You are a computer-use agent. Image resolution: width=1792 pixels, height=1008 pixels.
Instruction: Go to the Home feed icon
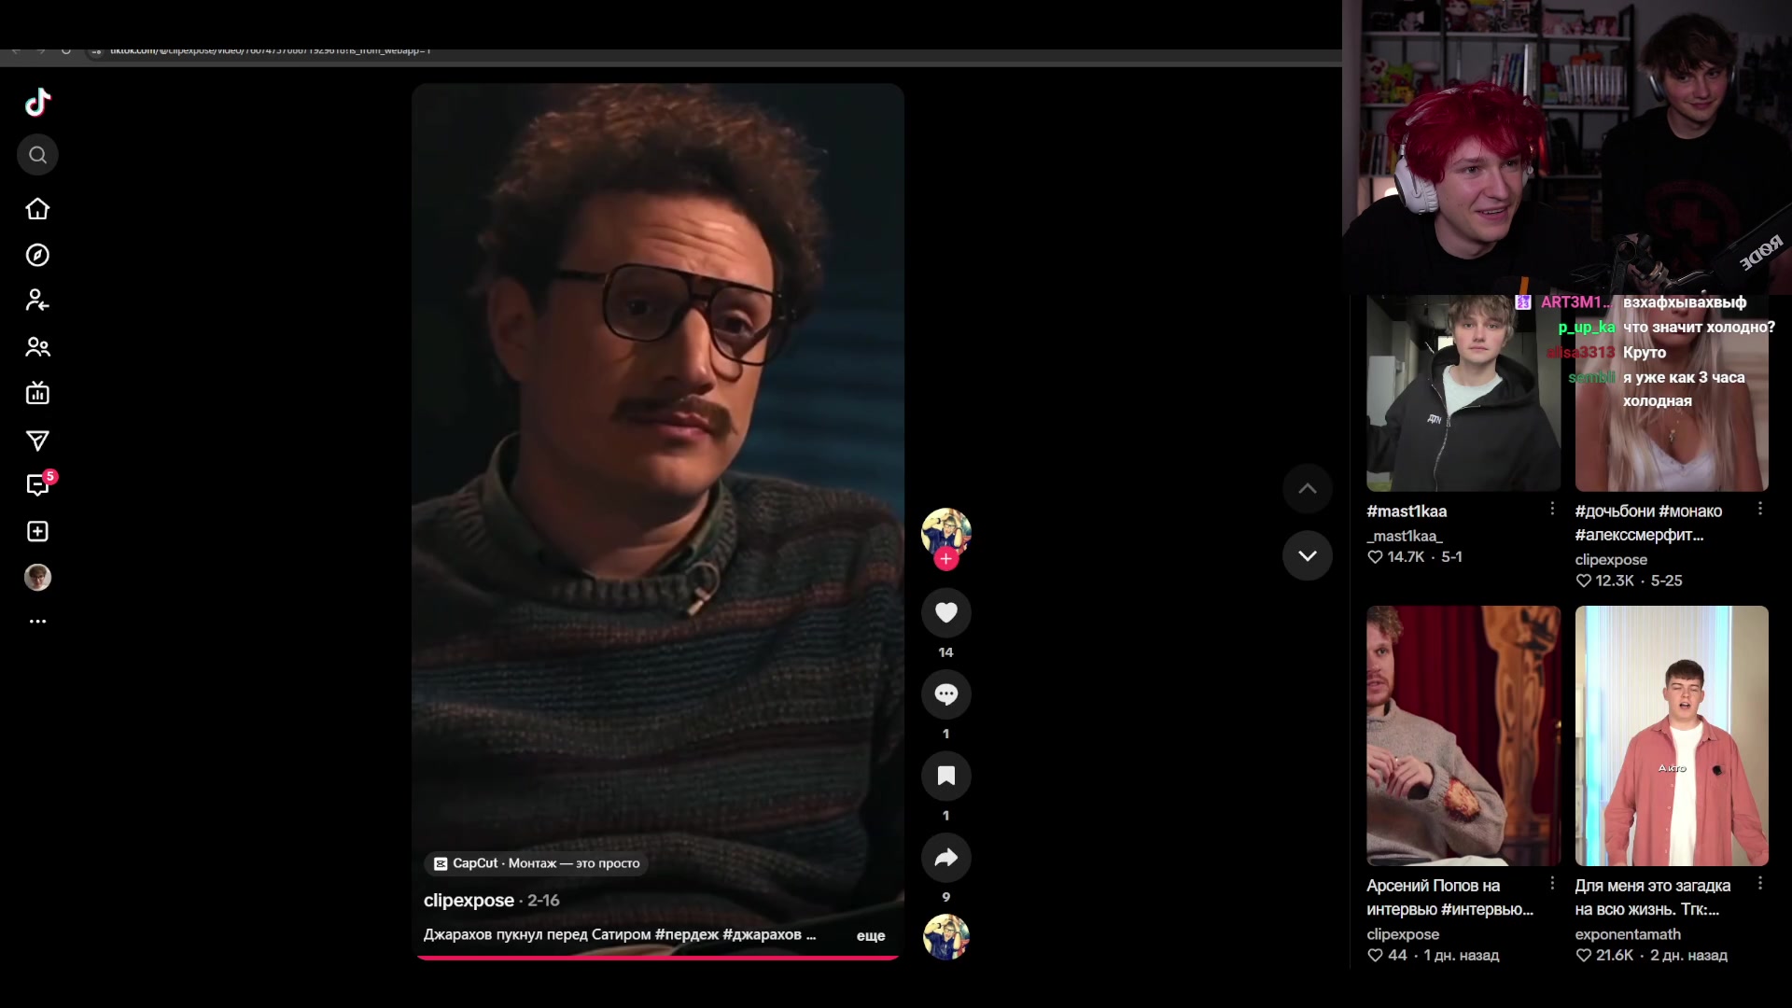pos(37,209)
